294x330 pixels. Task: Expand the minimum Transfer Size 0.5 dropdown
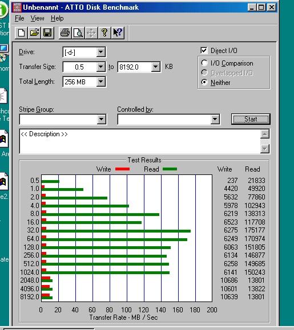100,67
